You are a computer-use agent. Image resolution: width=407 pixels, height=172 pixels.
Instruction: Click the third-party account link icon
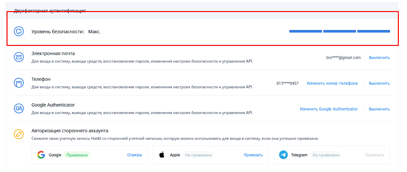tap(19, 134)
